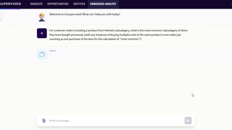This screenshot has width=232, height=130.
Task: Click the user G avatar badge
Action: (42, 33)
